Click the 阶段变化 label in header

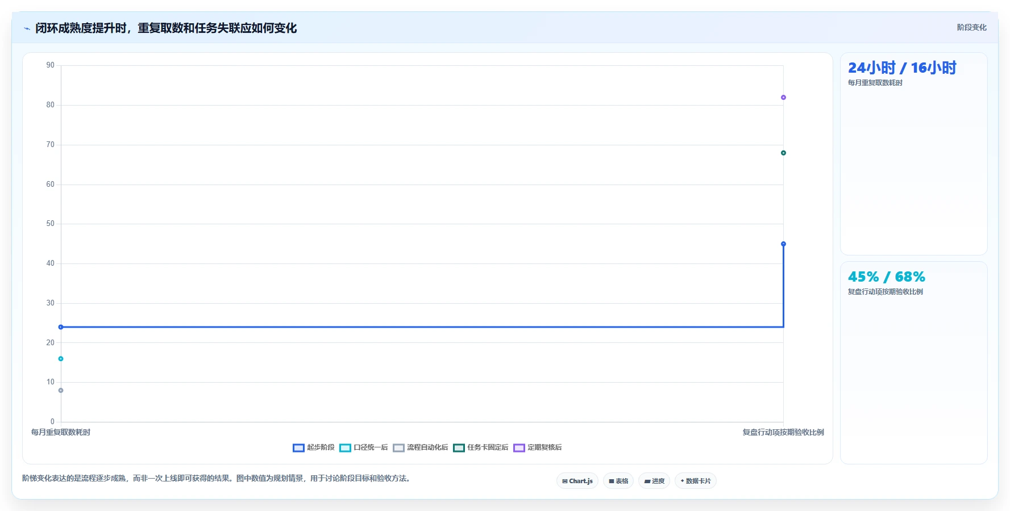(971, 27)
